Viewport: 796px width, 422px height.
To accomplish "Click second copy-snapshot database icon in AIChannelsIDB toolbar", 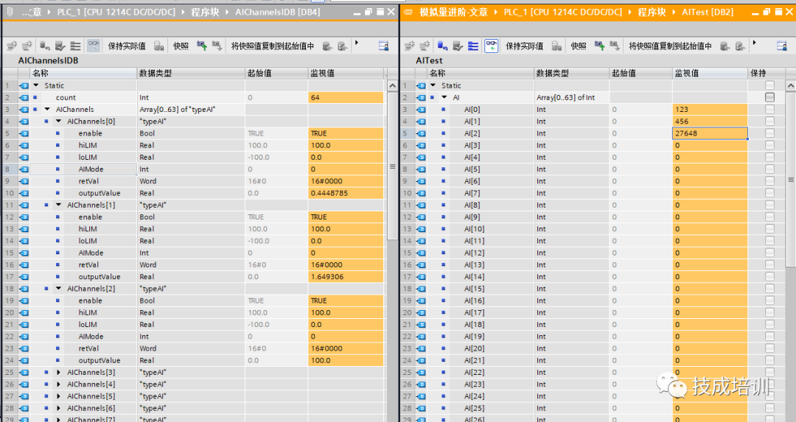I will [343, 46].
